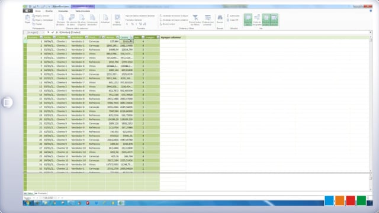Go to last record arrow
379x213 pixels.
pyautogui.click(x=62, y=198)
